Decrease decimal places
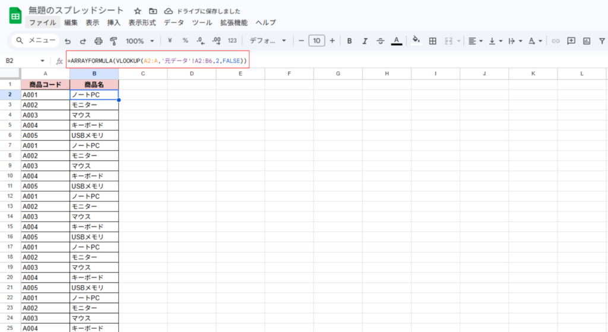Screen dimensions: 608x332 (x=201, y=40)
